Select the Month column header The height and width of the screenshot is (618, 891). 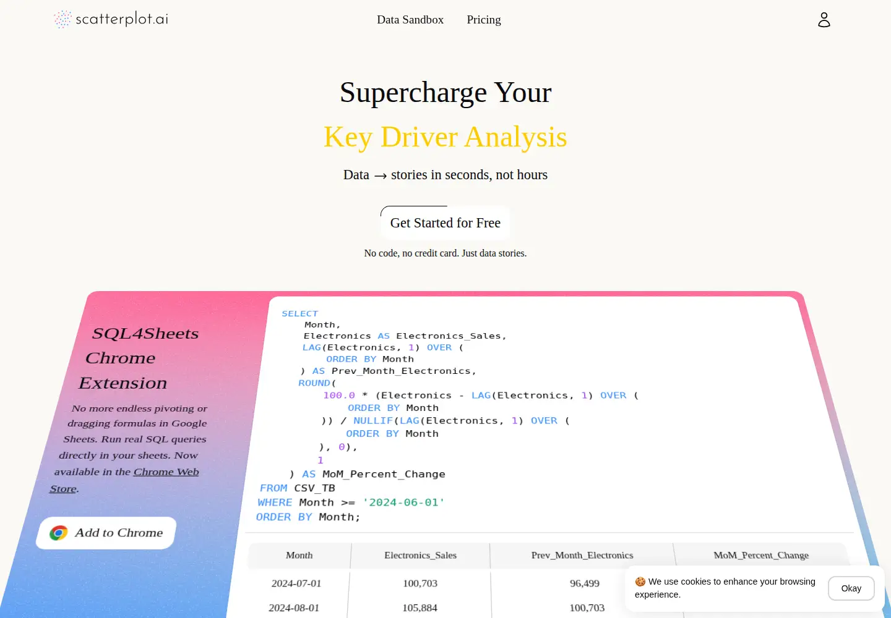point(299,556)
